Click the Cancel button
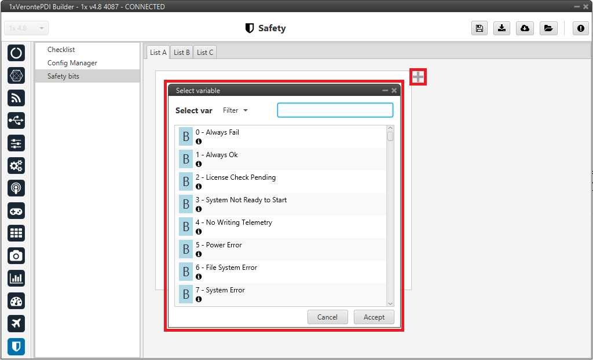 pyautogui.click(x=328, y=317)
